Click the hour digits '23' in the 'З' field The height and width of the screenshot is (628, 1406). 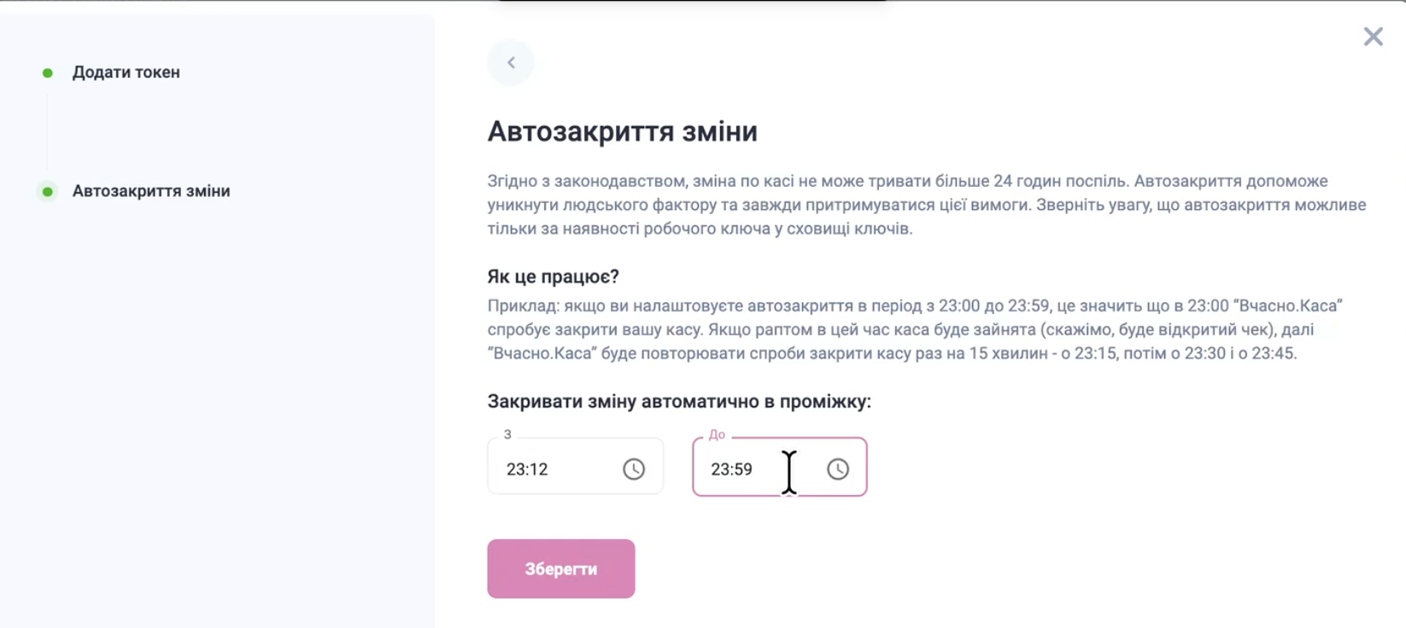click(x=515, y=469)
